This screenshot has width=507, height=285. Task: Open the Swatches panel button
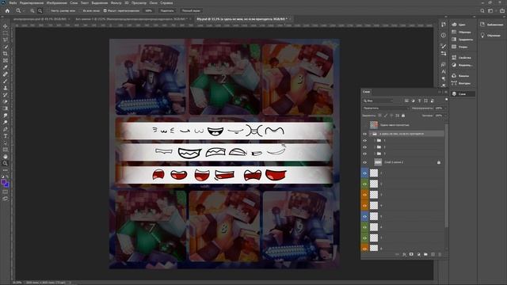pyautogui.click(x=463, y=32)
